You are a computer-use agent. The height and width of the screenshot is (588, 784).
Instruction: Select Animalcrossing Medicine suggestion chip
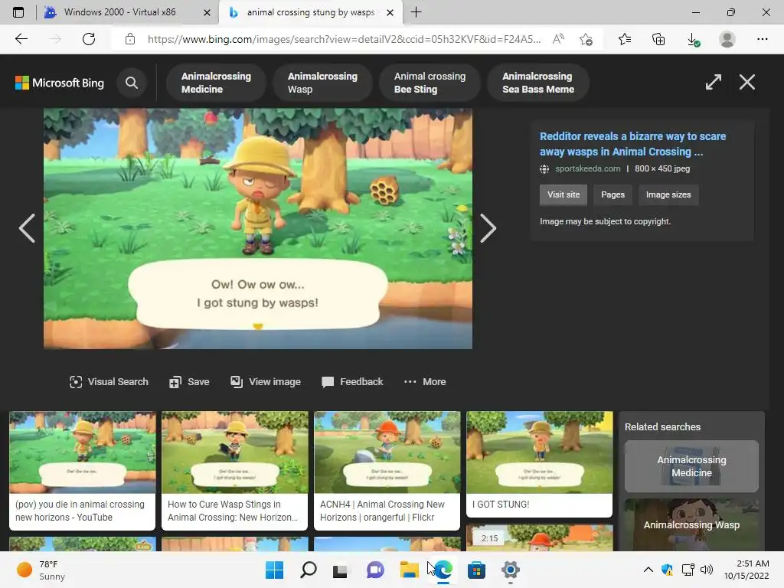(x=216, y=83)
